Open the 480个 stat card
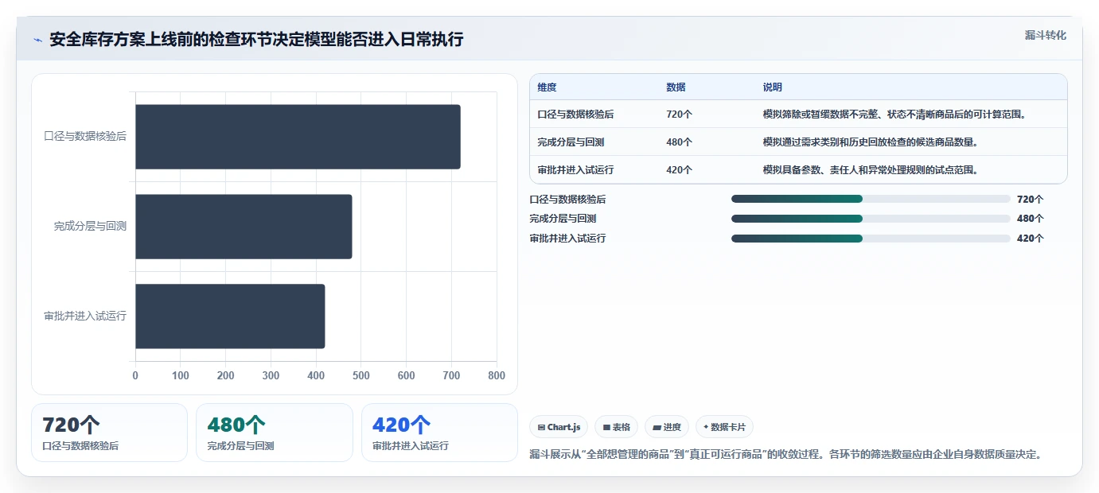Image resolution: width=1099 pixels, height=493 pixels. (275, 433)
